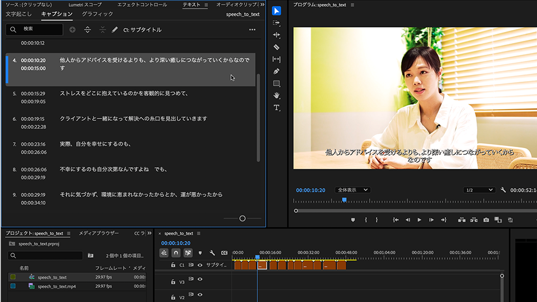Step back one frame
Image resolution: width=537 pixels, height=302 pixels.
408,220
